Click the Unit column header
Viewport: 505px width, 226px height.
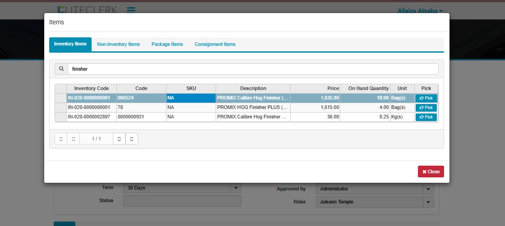coord(402,88)
